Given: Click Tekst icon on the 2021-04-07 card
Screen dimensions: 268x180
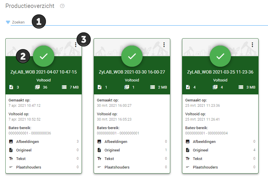Looking at the screenshot, I should click(x=11, y=159).
